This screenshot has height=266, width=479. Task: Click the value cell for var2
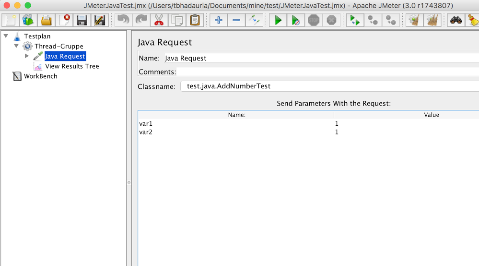(406, 132)
